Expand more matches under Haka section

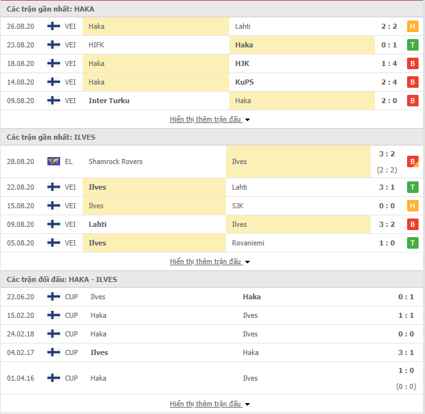[209, 119]
